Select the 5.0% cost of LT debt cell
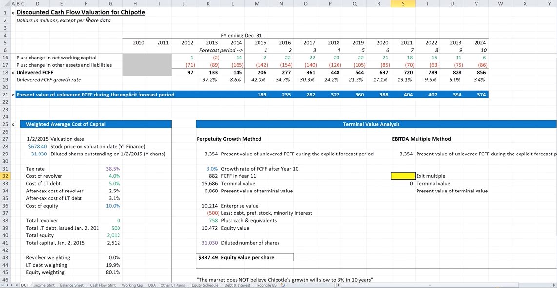 113,184
